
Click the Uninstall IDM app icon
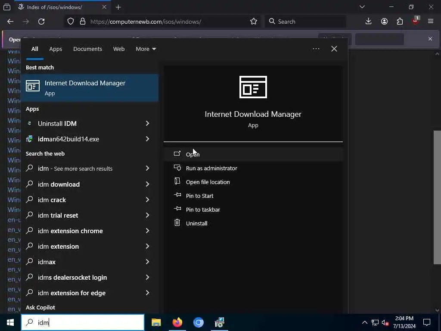[x=30, y=123]
